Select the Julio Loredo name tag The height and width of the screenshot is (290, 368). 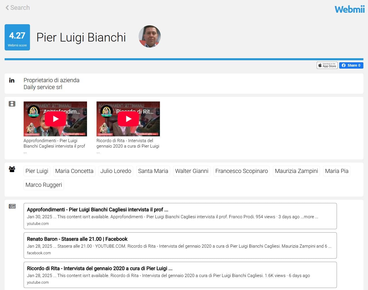(x=116, y=171)
